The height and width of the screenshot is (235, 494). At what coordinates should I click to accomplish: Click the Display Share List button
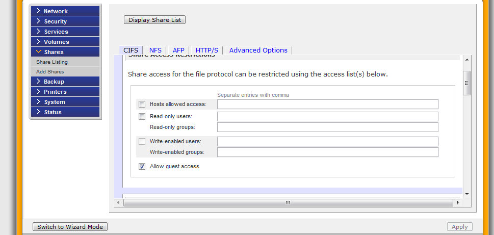point(155,20)
